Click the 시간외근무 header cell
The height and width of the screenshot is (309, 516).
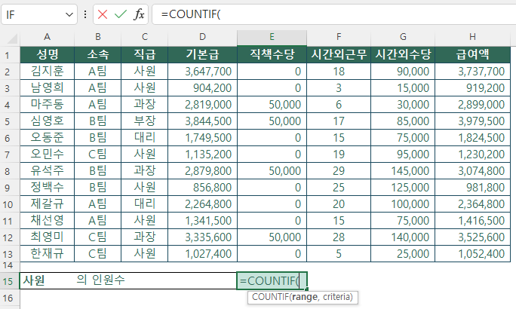[x=339, y=54]
